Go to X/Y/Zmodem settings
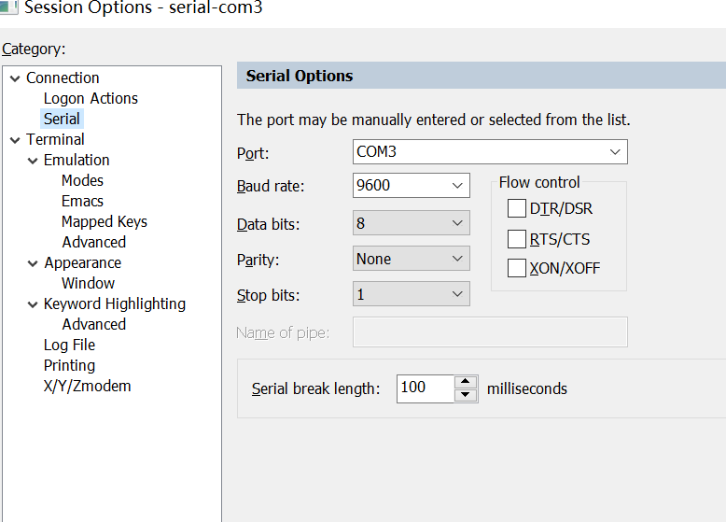 87,386
